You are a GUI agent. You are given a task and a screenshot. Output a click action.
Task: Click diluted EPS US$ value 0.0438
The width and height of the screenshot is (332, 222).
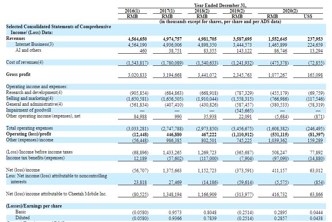[316, 218]
